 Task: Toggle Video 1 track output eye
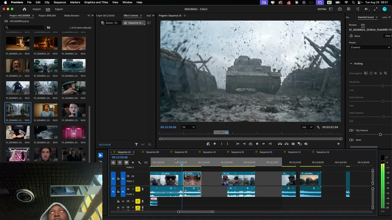coord(133,176)
